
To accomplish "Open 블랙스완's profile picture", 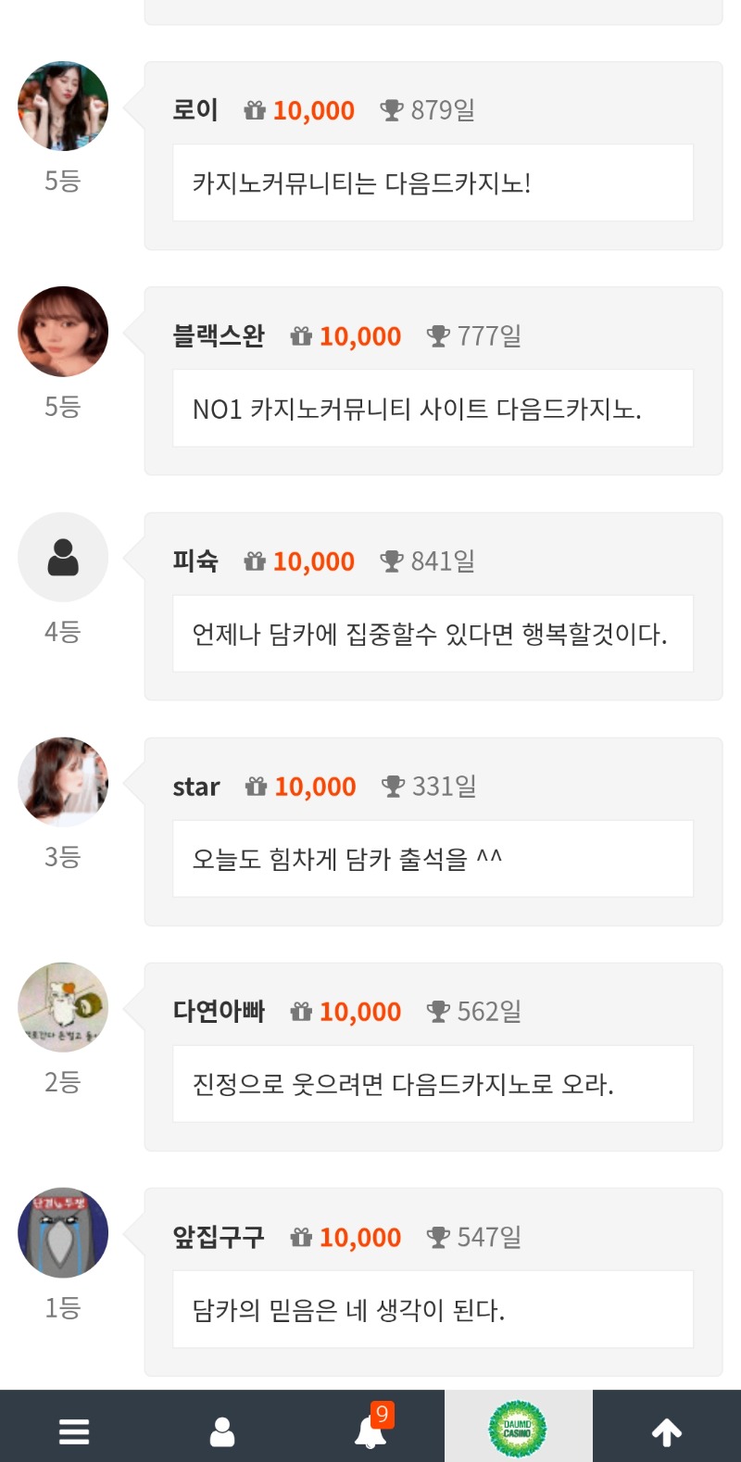I will 63,332.
